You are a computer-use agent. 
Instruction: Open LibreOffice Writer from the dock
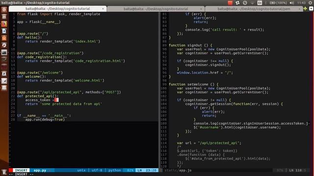click(4, 31)
